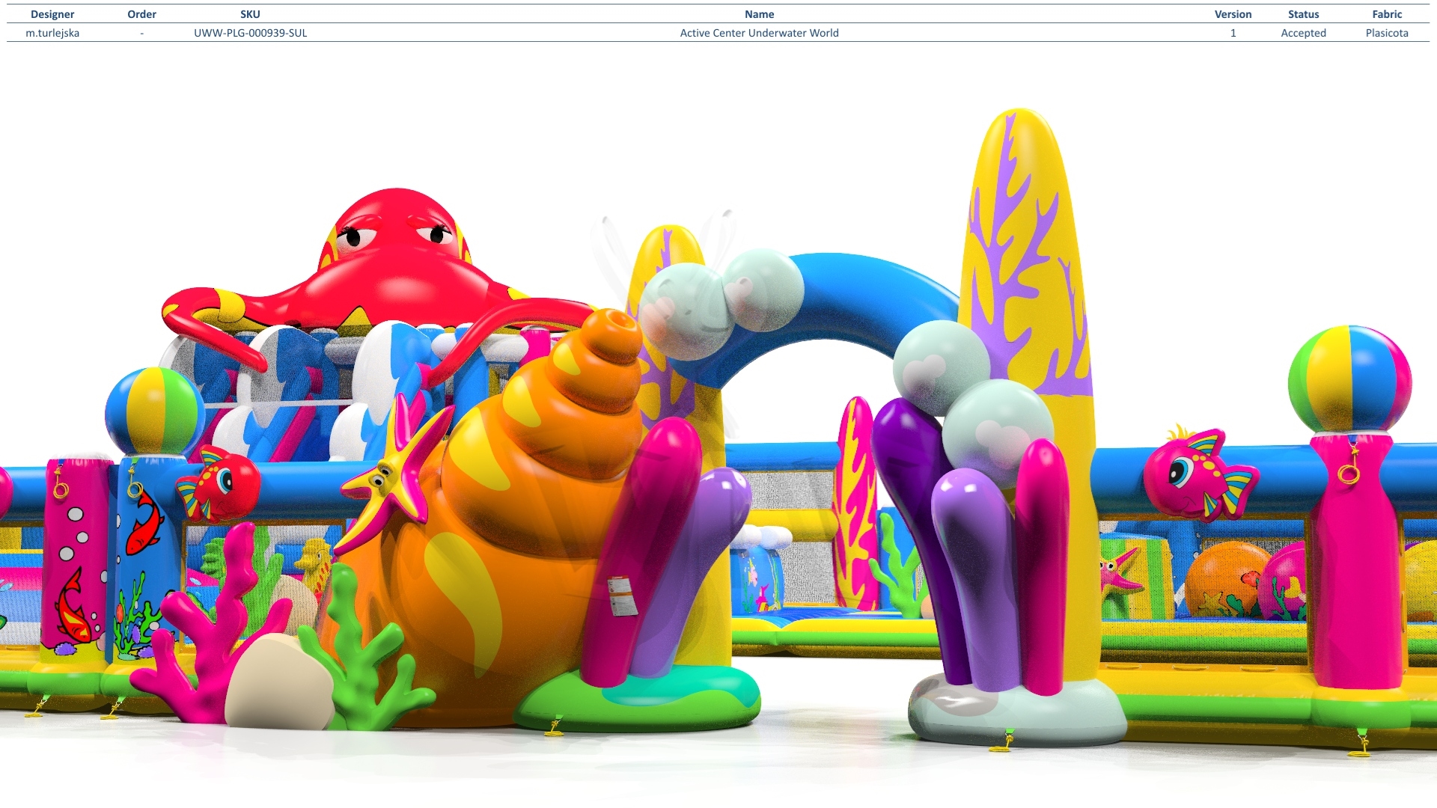Select SKU UWW-PLG-000939-SUL
The width and height of the screenshot is (1437, 808).
pyautogui.click(x=250, y=33)
